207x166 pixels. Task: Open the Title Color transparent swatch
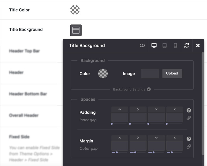pos(75,10)
